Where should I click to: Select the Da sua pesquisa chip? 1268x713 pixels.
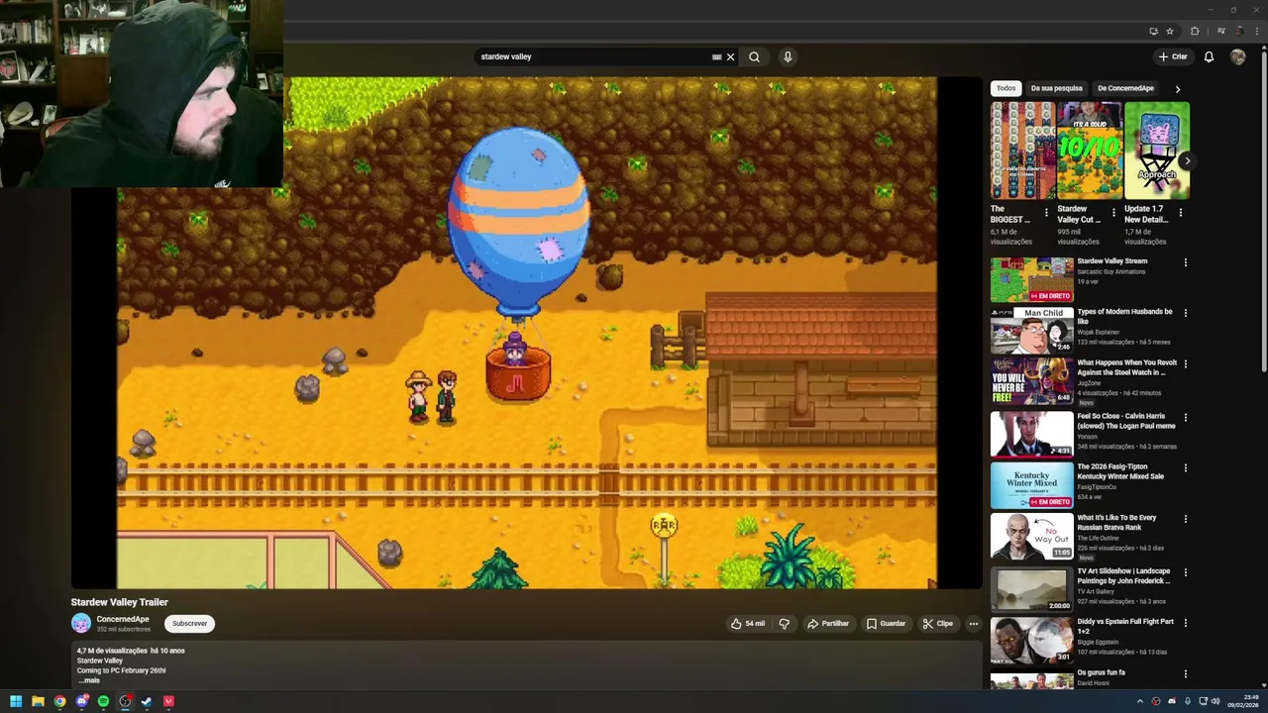coord(1056,88)
